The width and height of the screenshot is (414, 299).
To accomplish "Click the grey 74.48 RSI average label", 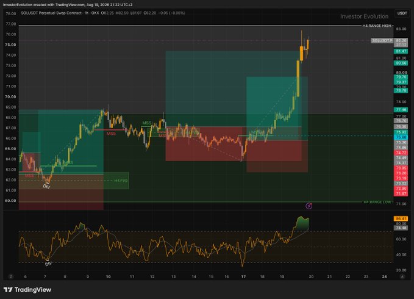I will tap(401, 228).
